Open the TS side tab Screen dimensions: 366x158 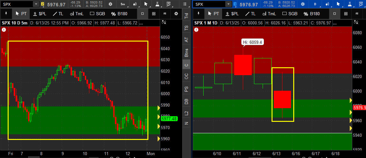point(186,28)
